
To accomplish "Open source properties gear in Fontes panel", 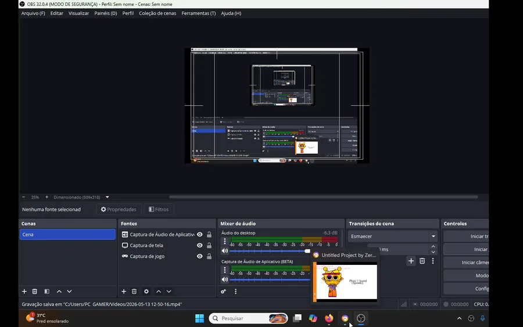I will pyautogui.click(x=146, y=292).
